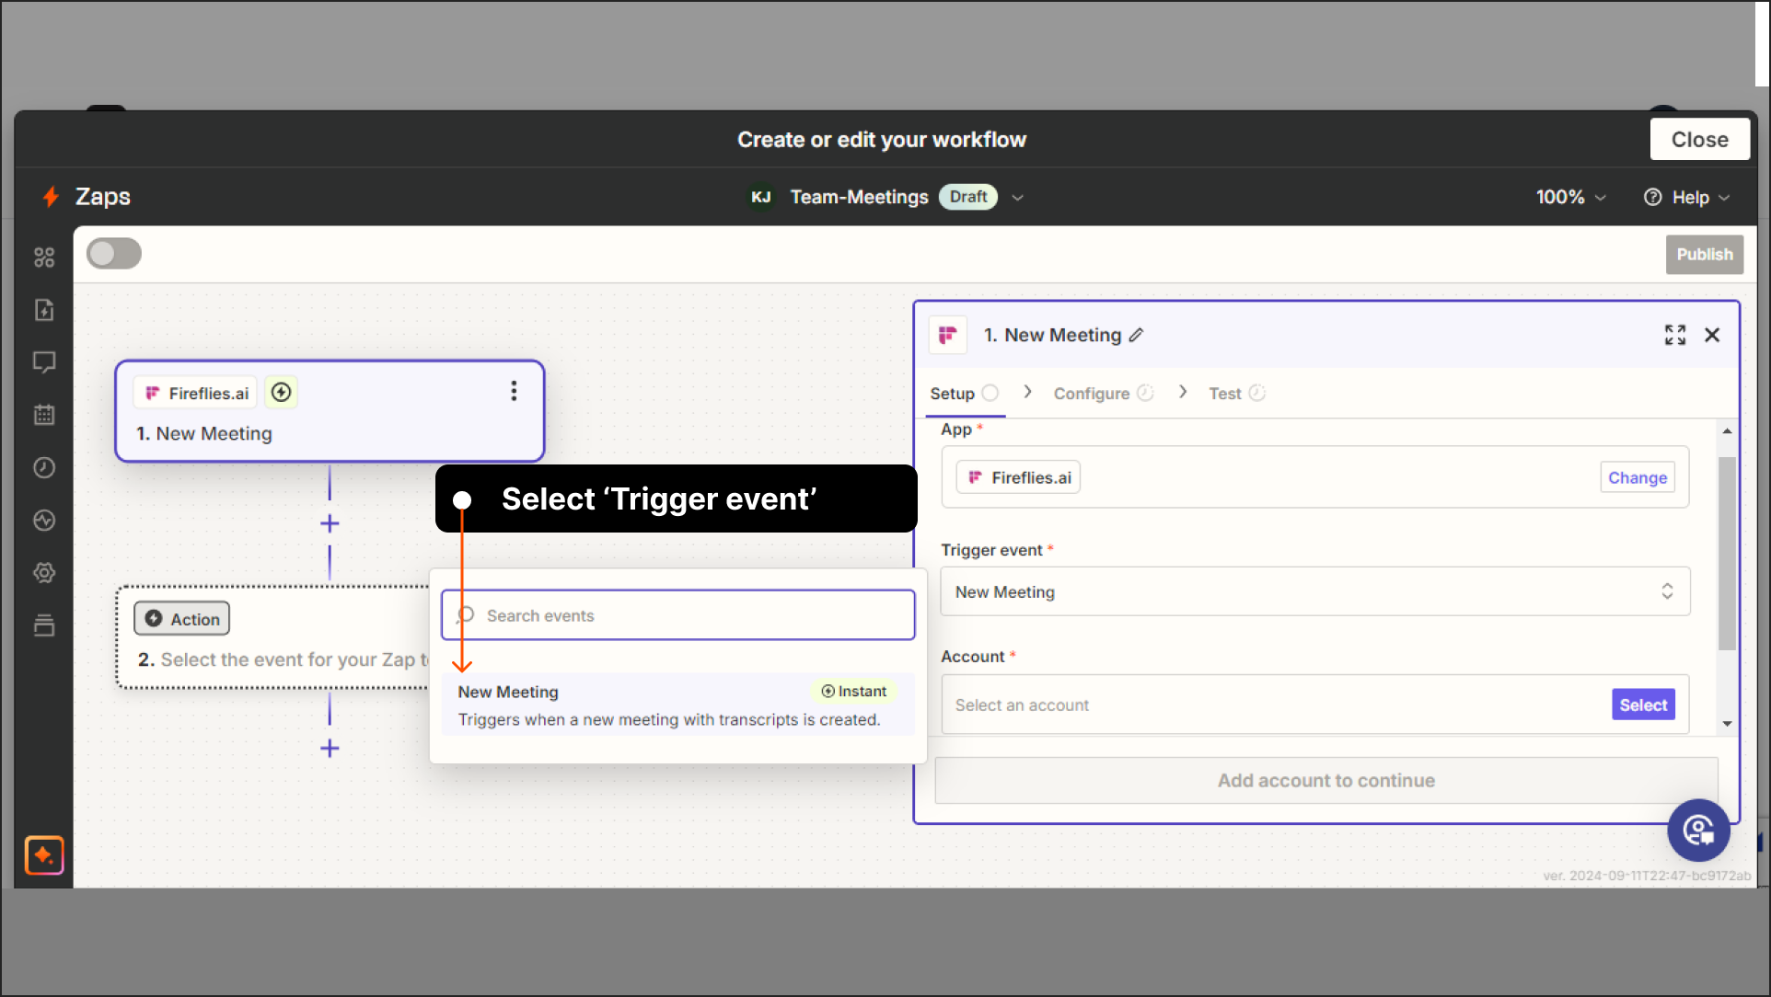
Task: Expand the Help menu dropdown arrow
Action: click(x=1724, y=198)
